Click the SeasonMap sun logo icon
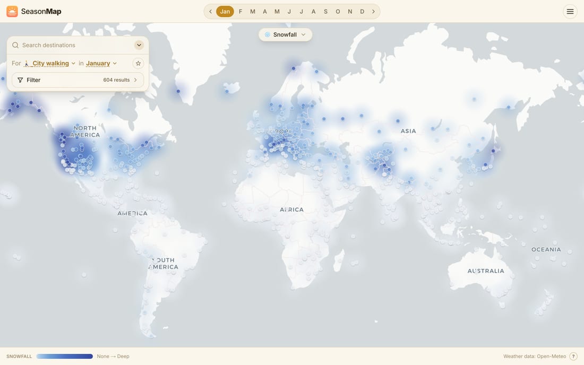 12,12
